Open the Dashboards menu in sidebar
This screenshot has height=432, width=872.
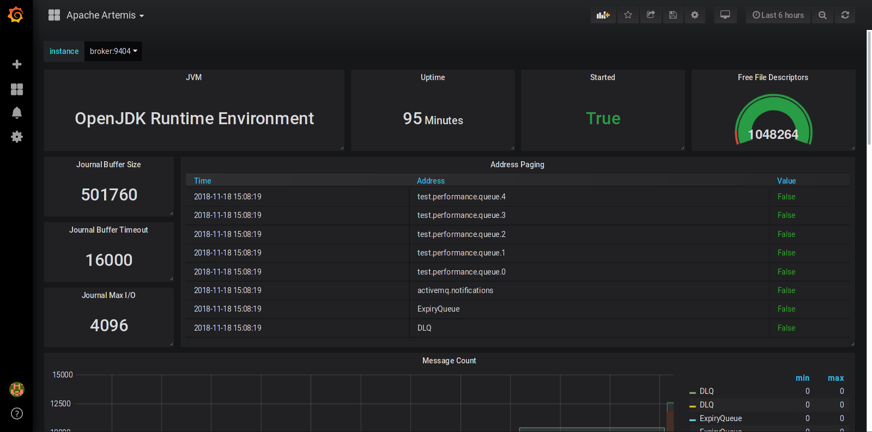pos(17,89)
